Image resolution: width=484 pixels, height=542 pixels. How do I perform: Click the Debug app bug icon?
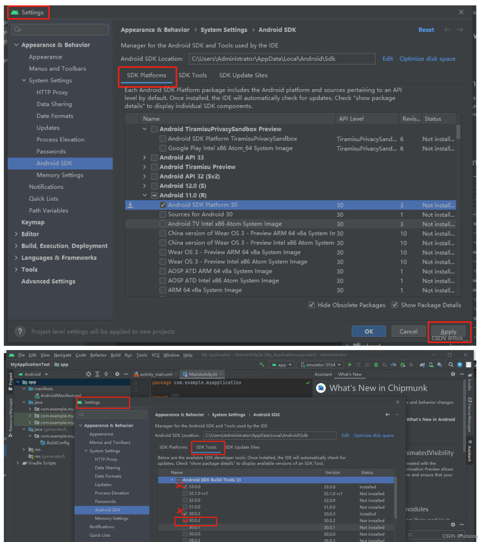point(376,365)
